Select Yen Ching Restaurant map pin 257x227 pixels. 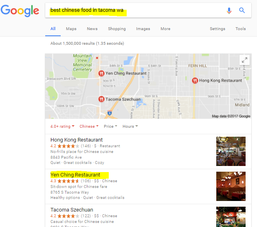[101, 73]
